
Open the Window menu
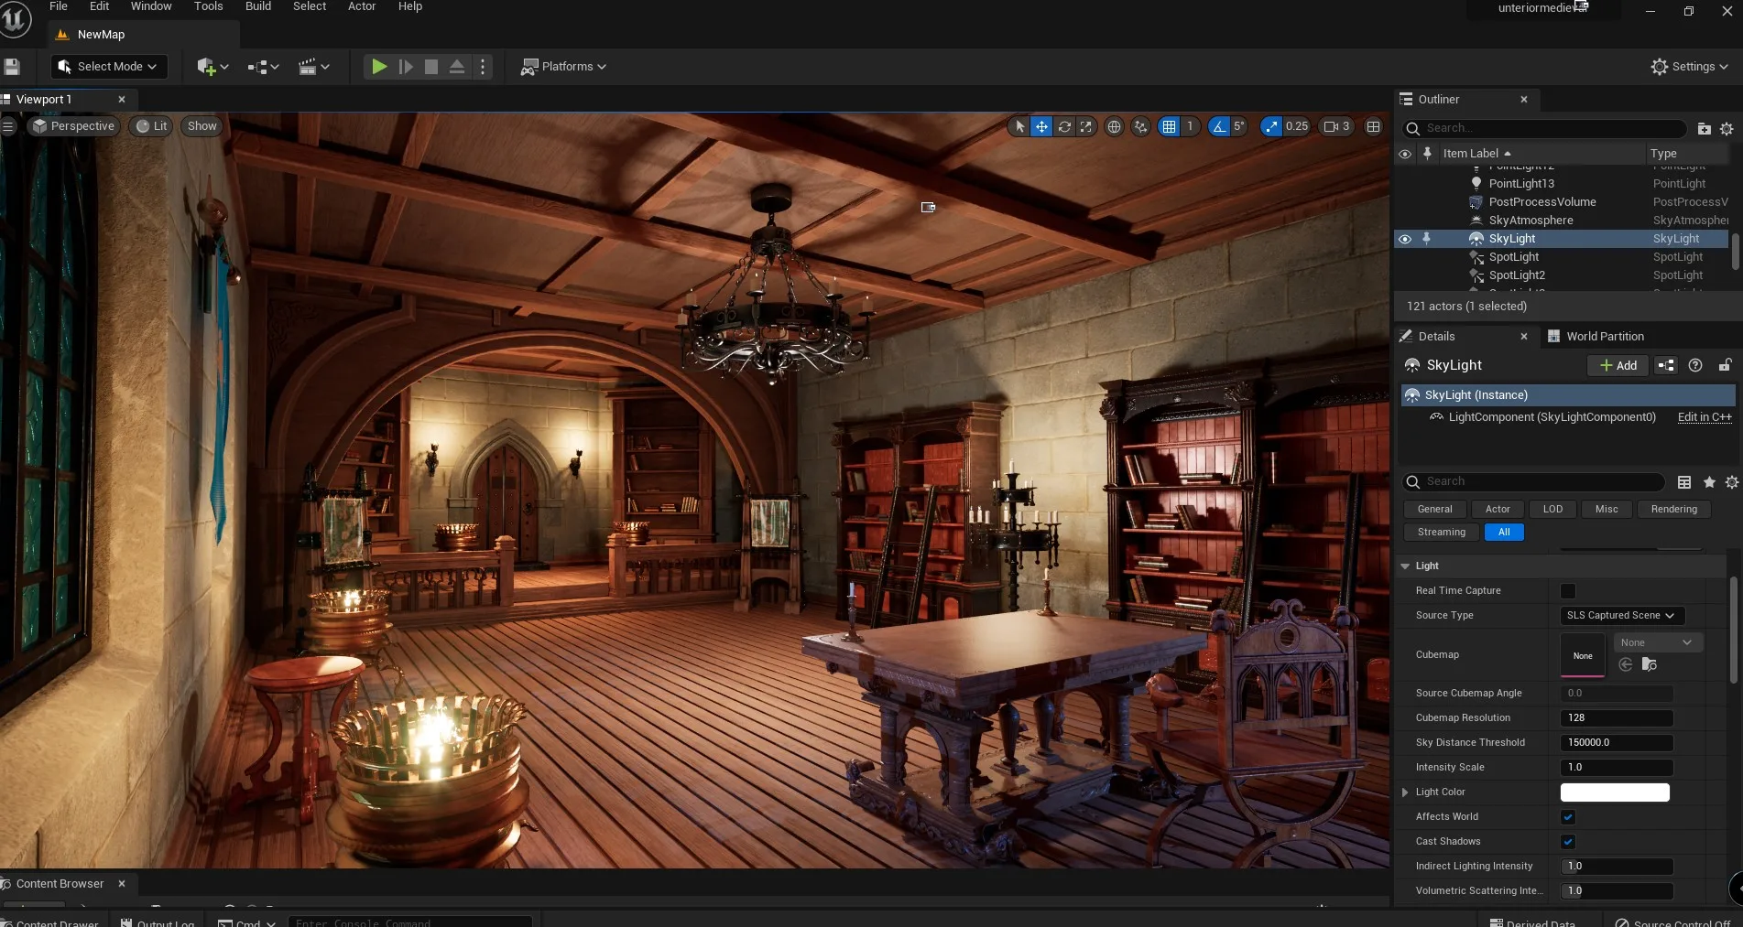(x=151, y=6)
